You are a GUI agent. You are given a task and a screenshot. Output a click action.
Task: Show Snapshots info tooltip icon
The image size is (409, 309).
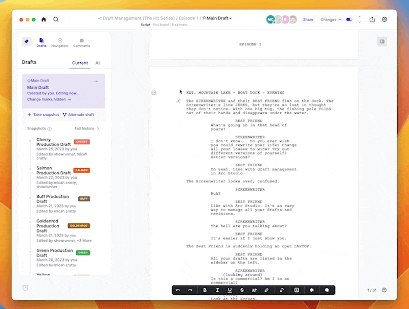pyautogui.click(x=50, y=128)
